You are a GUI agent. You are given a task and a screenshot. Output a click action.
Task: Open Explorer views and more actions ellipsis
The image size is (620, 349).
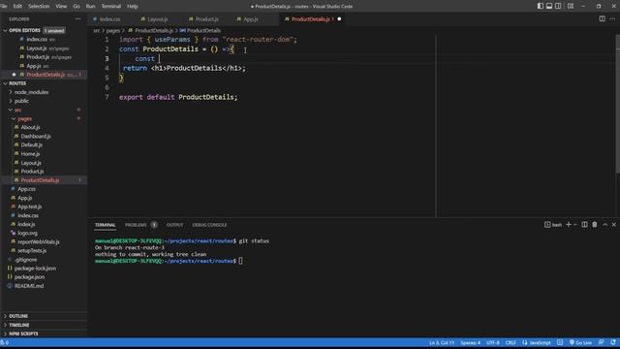(x=77, y=19)
